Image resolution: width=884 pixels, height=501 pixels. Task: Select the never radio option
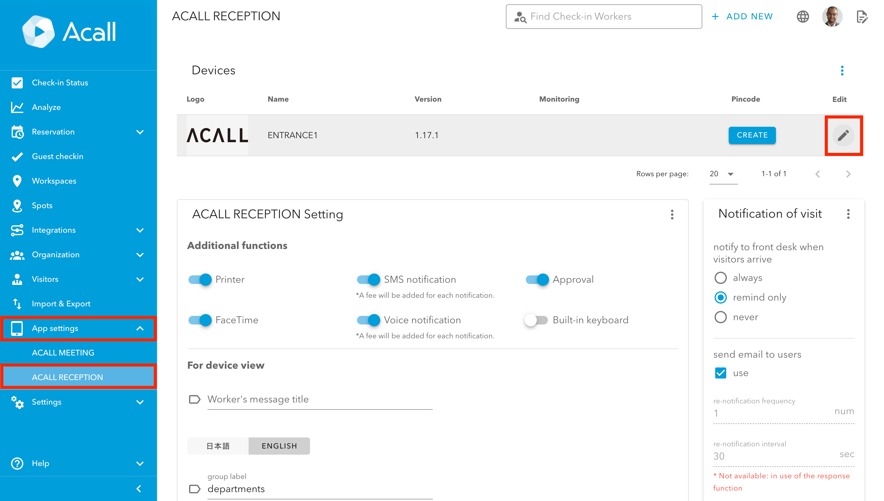(720, 317)
